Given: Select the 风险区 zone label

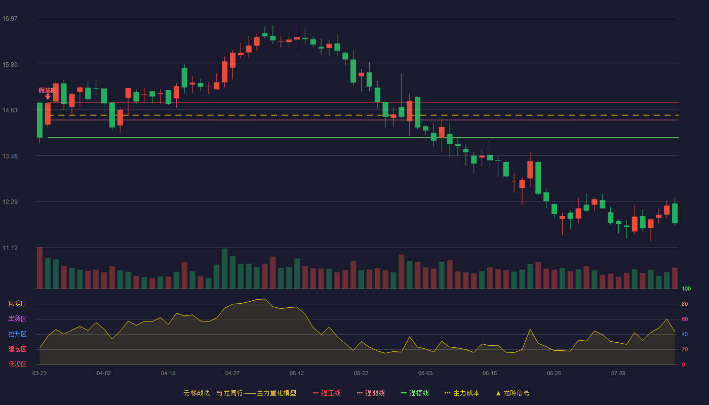Looking at the screenshot, I should point(17,304).
